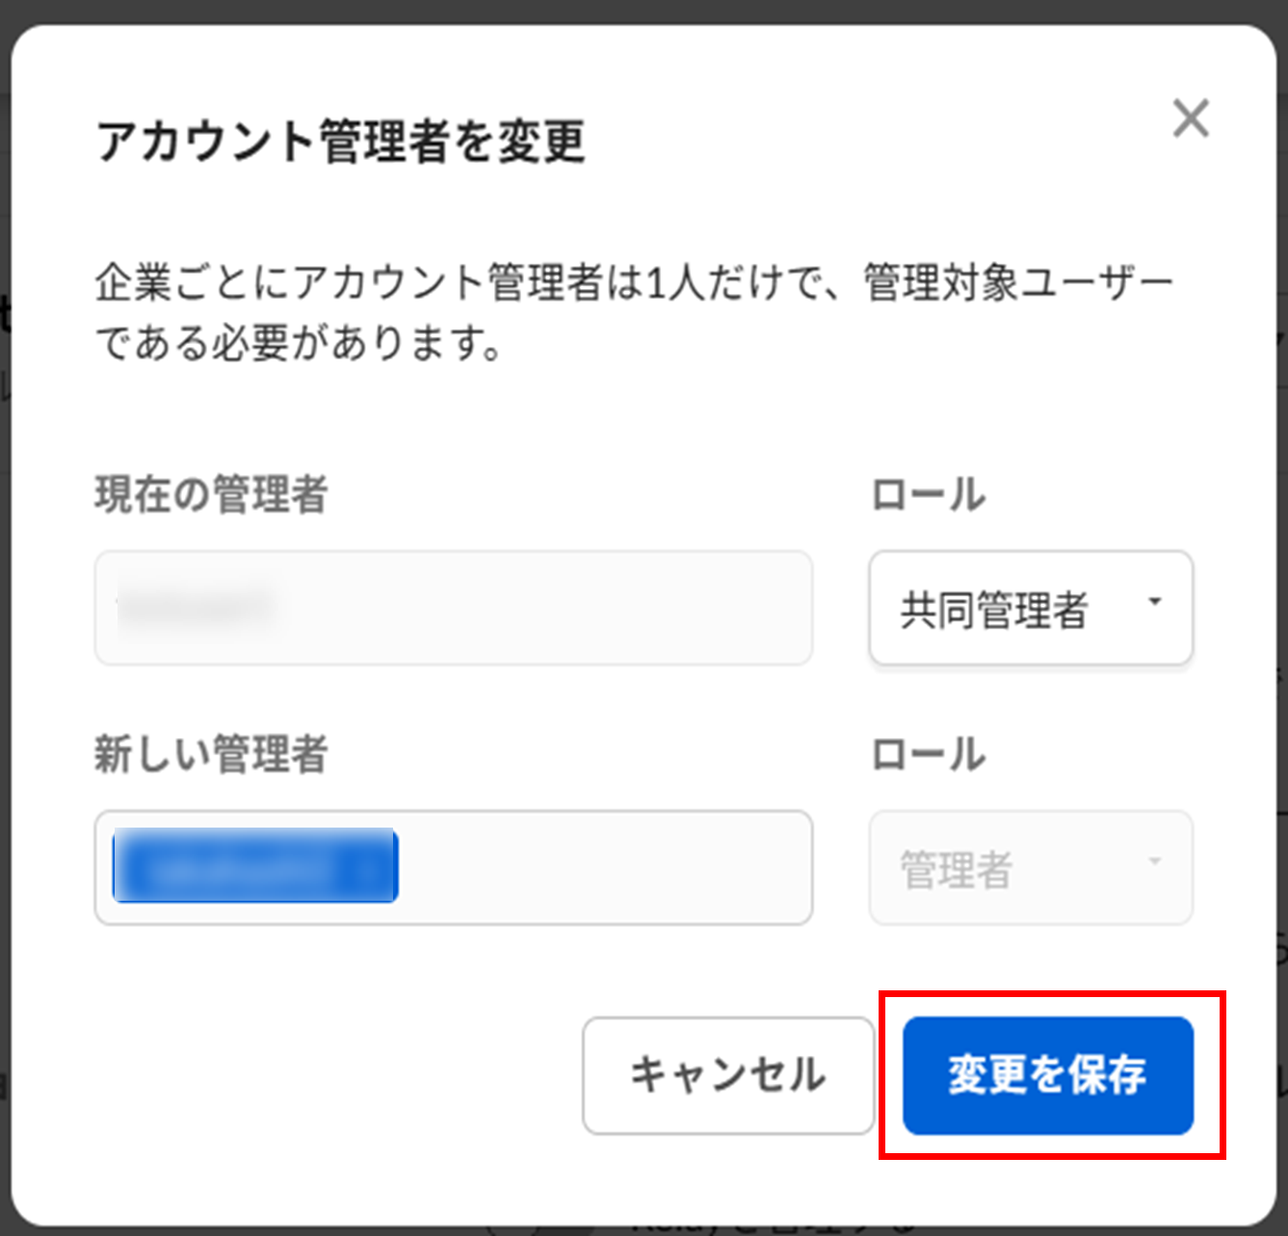Click the 共同管理者 text in the dropdown
1288x1236 pixels.
click(993, 610)
